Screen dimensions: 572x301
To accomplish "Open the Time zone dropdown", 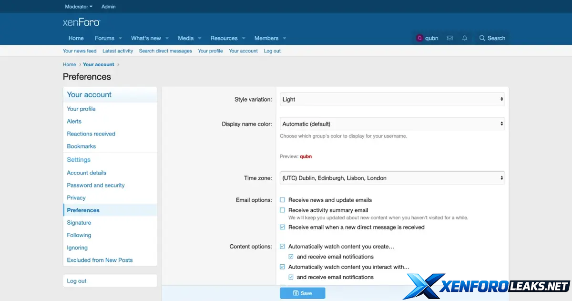I will tap(392, 178).
